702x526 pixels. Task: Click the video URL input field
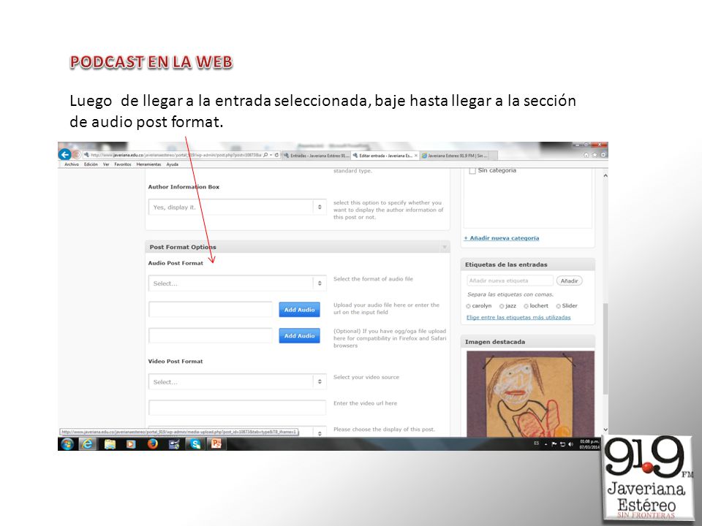click(x=237, y=408)
